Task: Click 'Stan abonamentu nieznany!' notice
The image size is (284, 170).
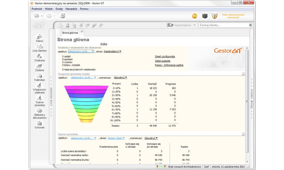Action: tap(233, 16)
